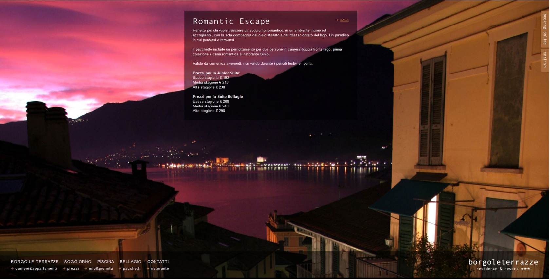Open the BORGO LE TERRAZZE menu item

(35, 262)
